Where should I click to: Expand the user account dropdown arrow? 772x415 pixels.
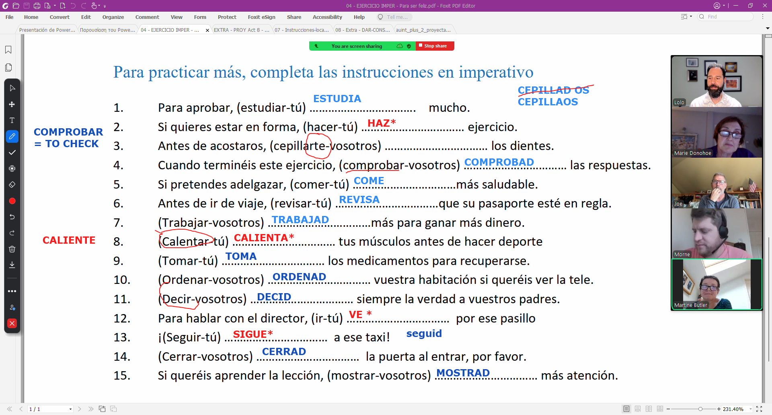pos(724,6)
